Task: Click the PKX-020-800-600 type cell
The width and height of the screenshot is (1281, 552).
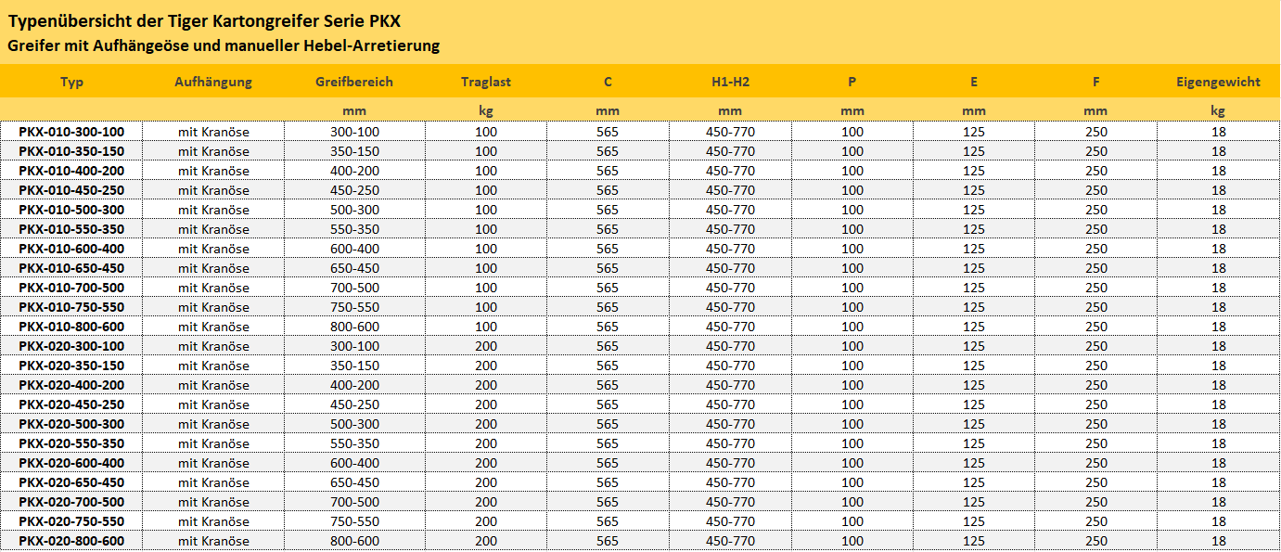Action: [71, 541]
